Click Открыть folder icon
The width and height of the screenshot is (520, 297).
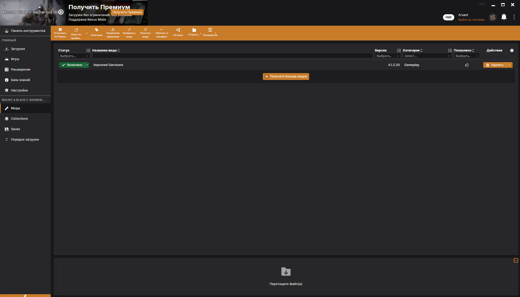tap(194, 30)
